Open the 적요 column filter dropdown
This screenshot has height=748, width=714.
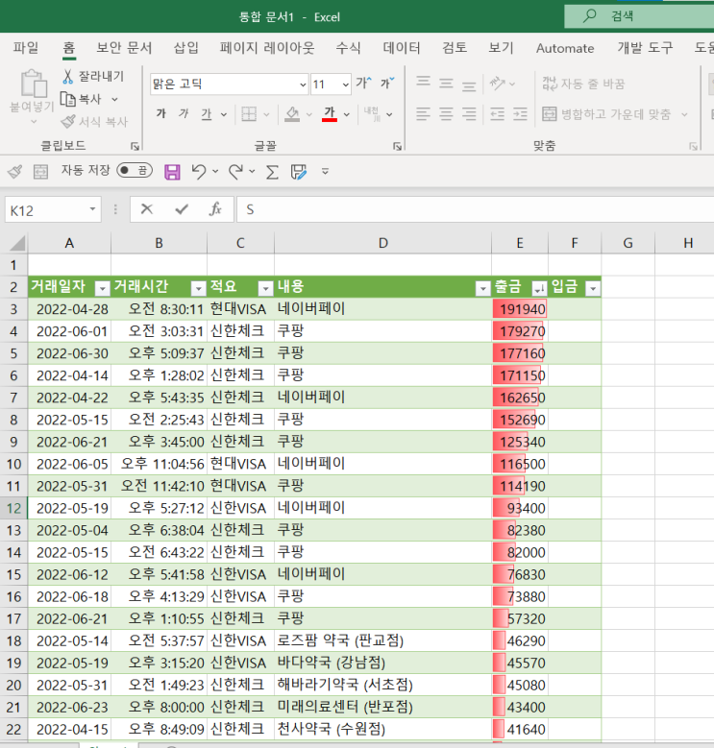pos(265,288)
